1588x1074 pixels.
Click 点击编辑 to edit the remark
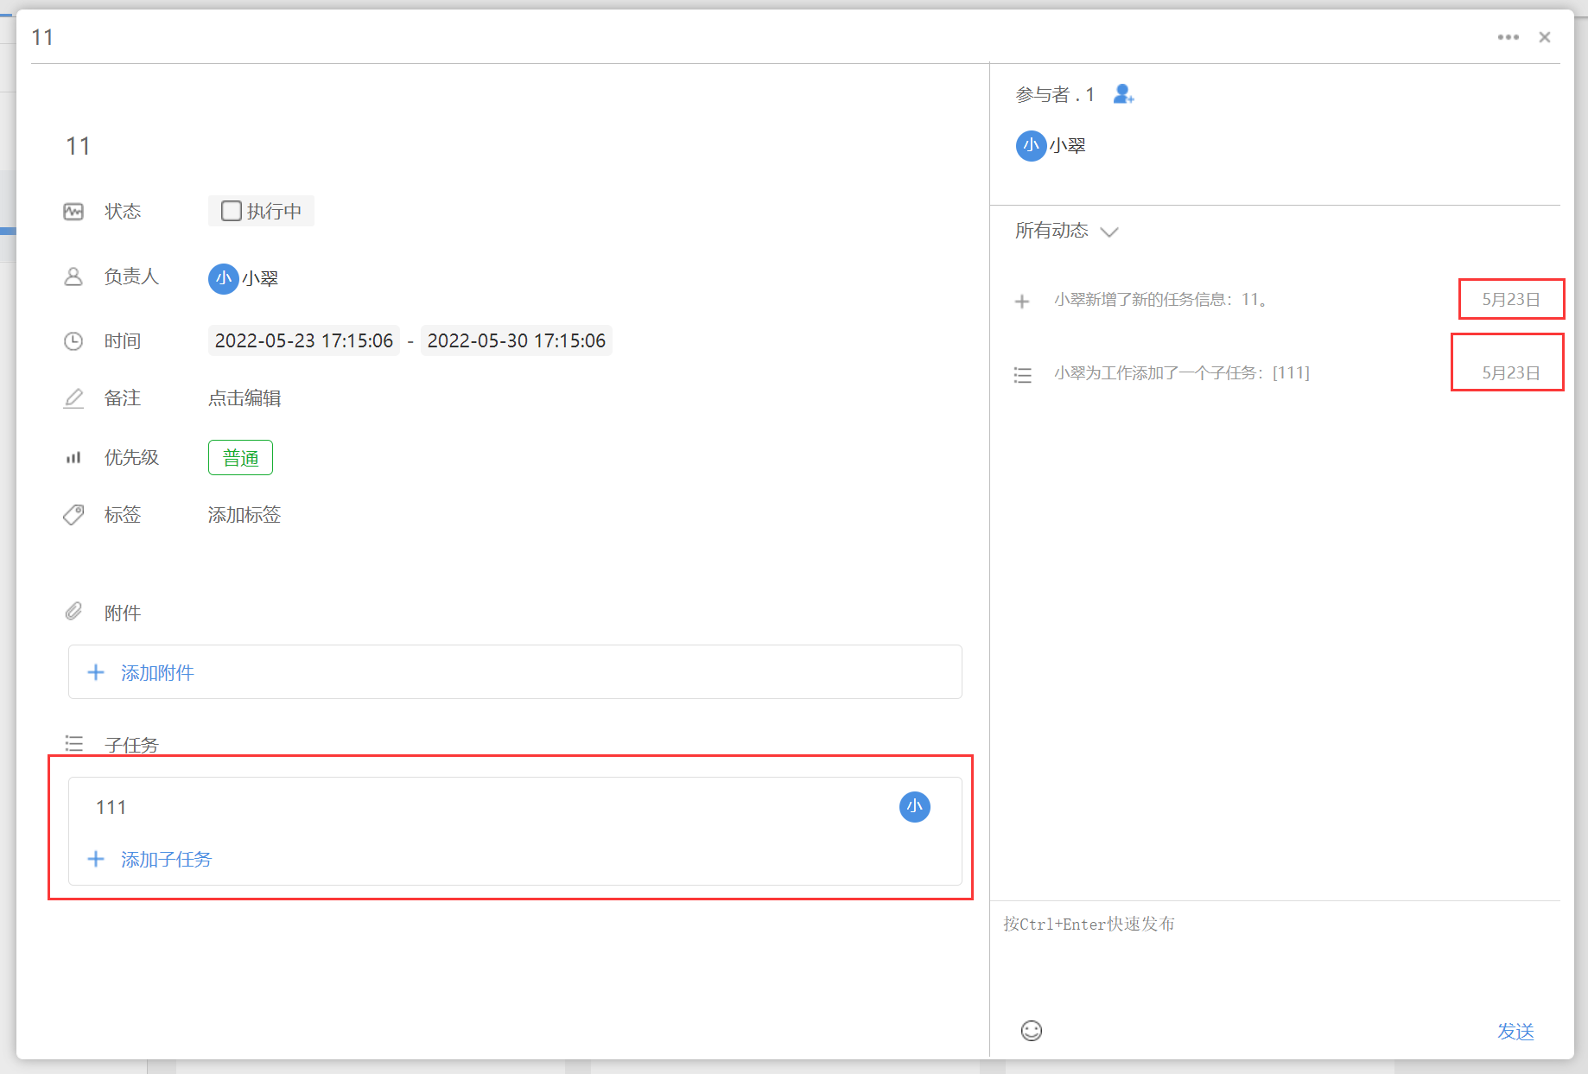pos(245,398)
